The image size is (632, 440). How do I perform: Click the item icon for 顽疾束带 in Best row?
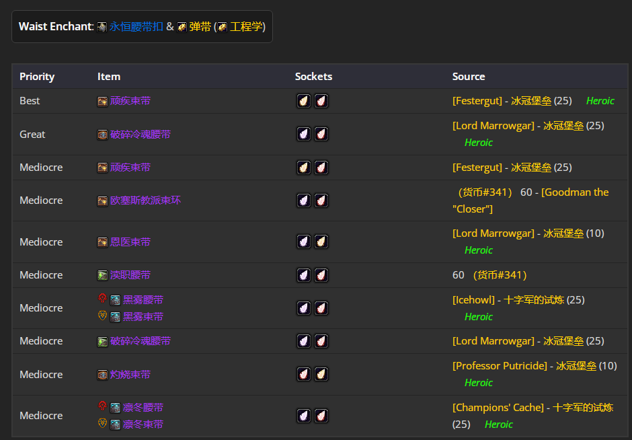tap(102, 101)
